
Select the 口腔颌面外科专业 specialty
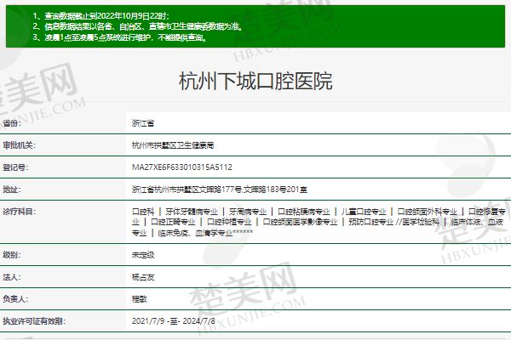tap(426, 211)
